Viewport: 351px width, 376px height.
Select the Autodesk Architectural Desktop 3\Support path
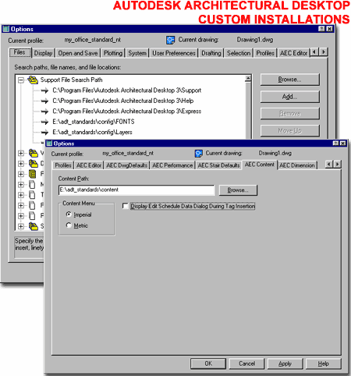pyautogui.click(x=127, y=90)
